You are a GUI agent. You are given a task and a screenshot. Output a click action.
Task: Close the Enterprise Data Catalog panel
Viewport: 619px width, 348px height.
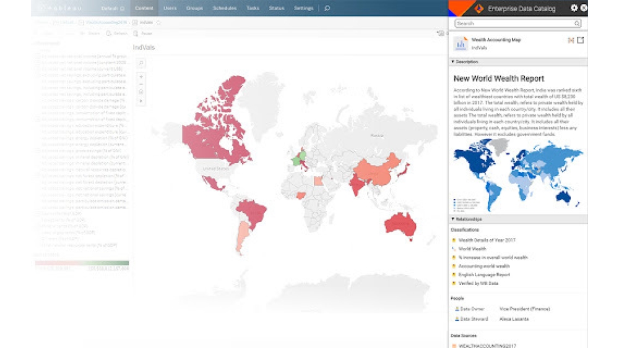click(584, 8)
